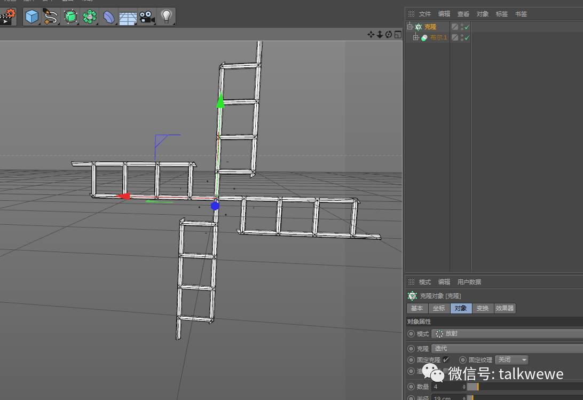Toggle the layer box of 克隆 object
Viewport: 583px width, 400px height.
click(x=455, y=27)
